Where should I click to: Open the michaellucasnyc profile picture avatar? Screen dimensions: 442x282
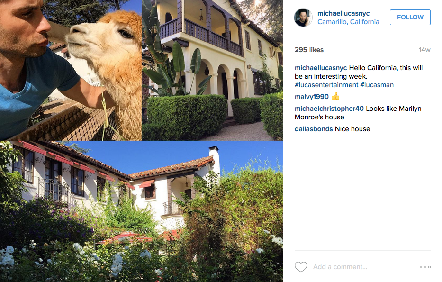click(x=303, y=18)
